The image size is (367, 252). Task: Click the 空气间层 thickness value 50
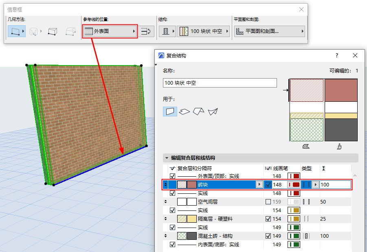pyautogui.click(x=323, y=202)
